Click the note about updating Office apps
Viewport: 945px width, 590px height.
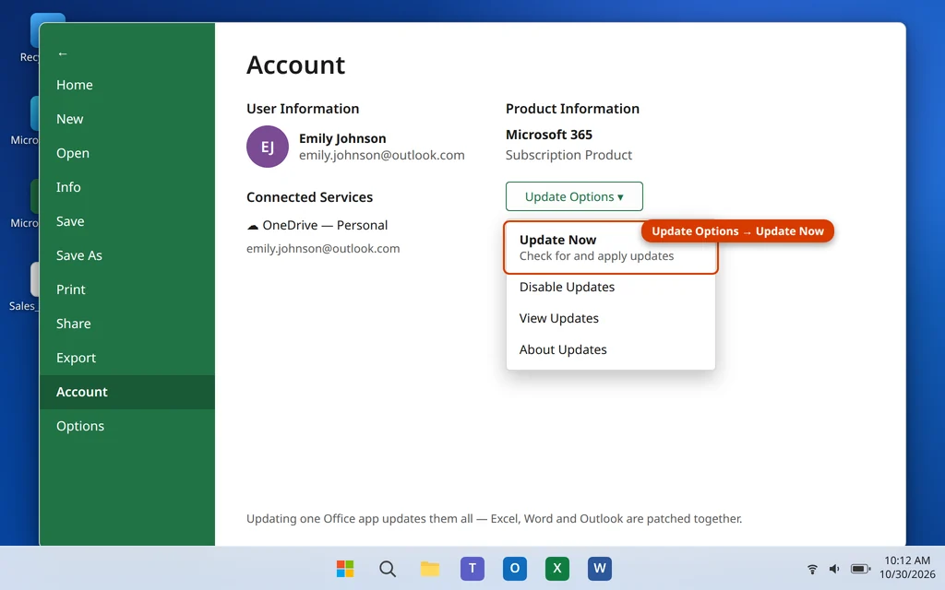pos(495,519)
